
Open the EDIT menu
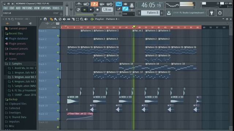click(x=12, y=8)
